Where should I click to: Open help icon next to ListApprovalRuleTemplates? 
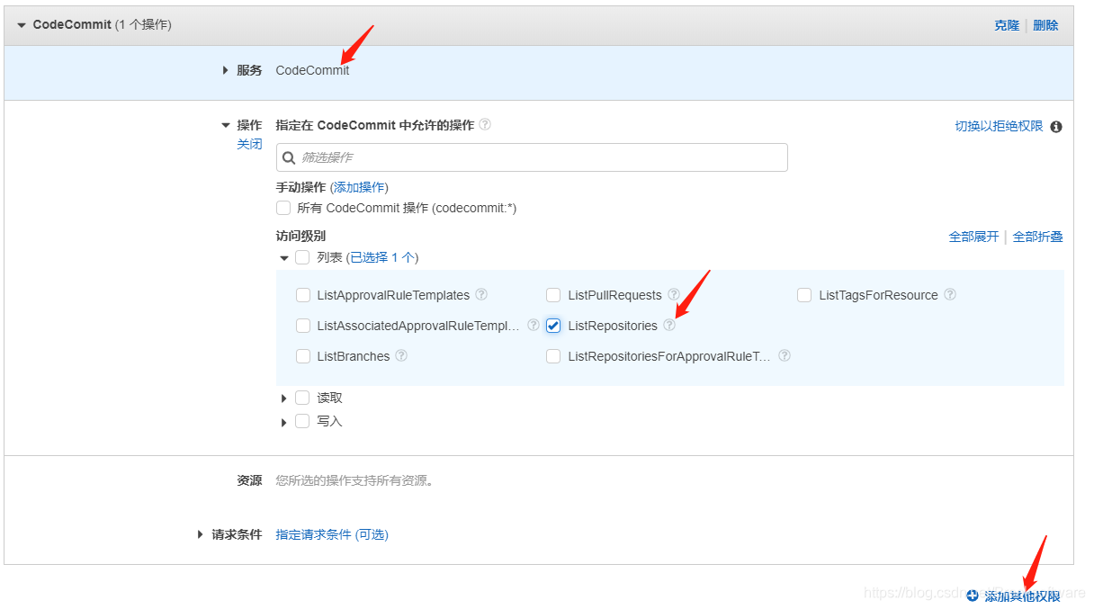(x=481, y=294)
